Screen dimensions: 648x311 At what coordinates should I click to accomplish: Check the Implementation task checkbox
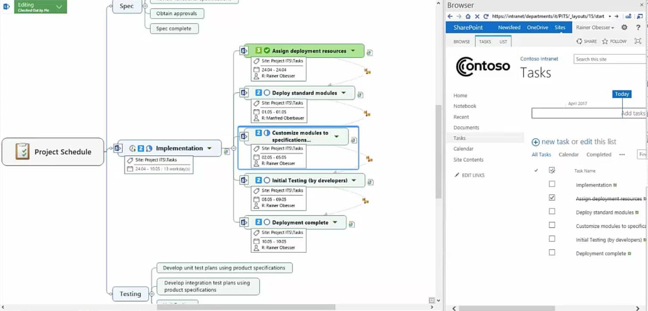click(x=552, y=184)
